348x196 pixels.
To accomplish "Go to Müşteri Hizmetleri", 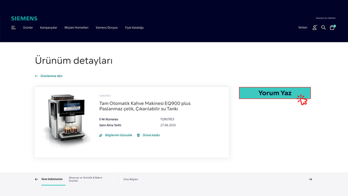I will point(77,27).
